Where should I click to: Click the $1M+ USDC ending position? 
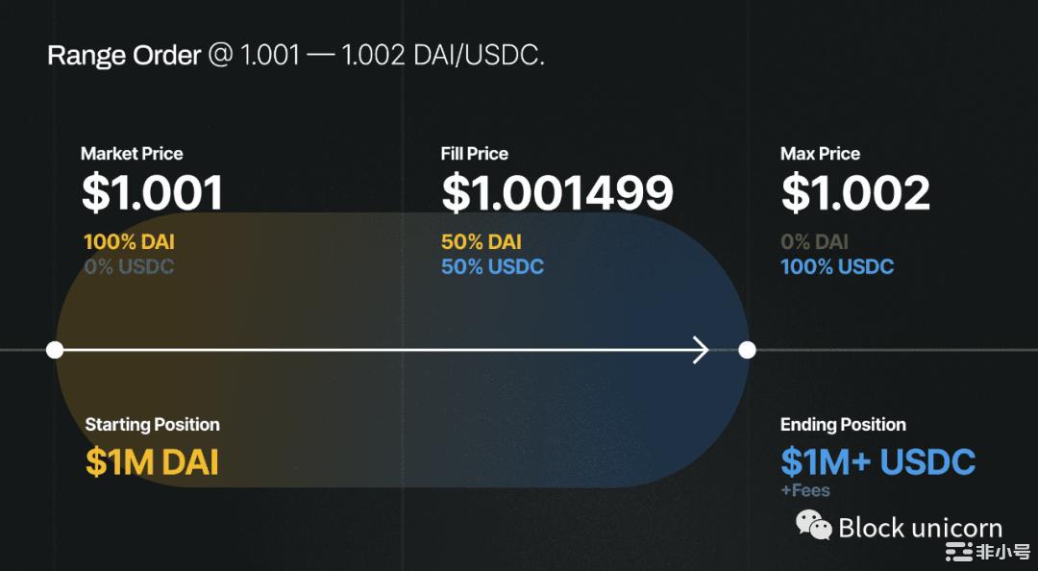(x=877, y=462)
